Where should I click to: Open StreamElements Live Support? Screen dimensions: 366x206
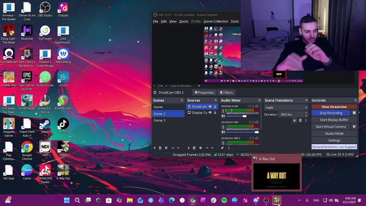334,147
